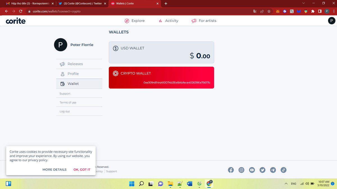Image resolution: width=337 pixels, height=189 pixels.
Task: Click the Corite logo
Action: pos(16,21)
